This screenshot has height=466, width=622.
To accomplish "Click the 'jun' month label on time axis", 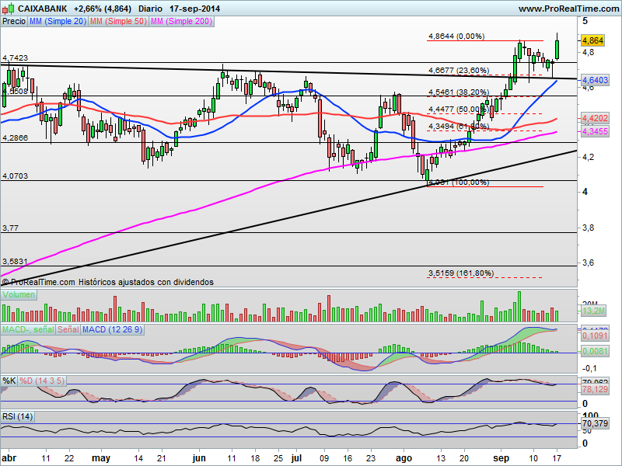I will coord(199,458).
